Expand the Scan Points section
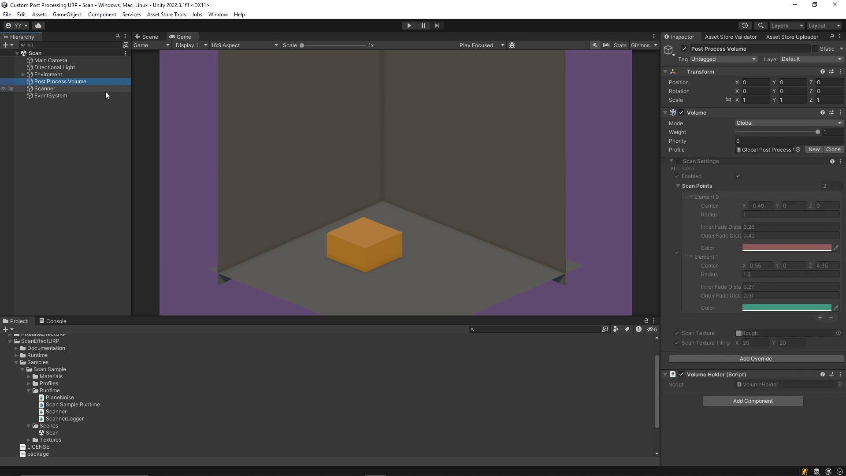This screenshot has width=846, height=476. click(x=680, y=186)
